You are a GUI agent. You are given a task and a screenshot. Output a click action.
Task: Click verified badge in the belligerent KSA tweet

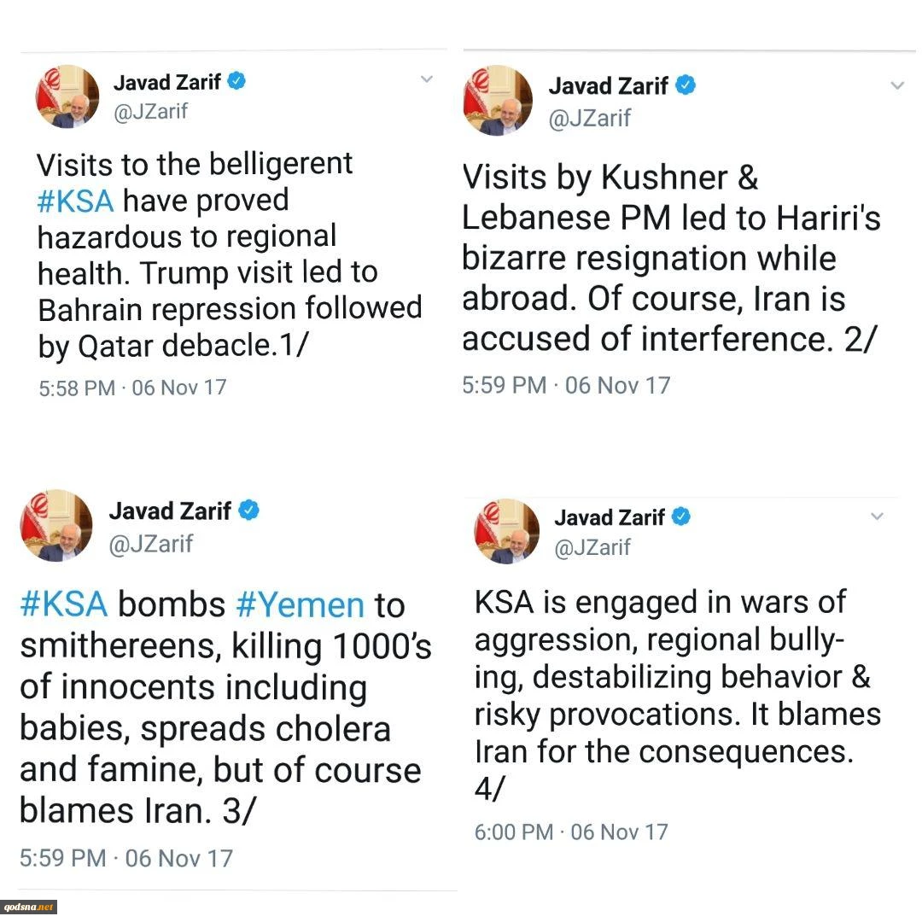[x=236, y=80]
